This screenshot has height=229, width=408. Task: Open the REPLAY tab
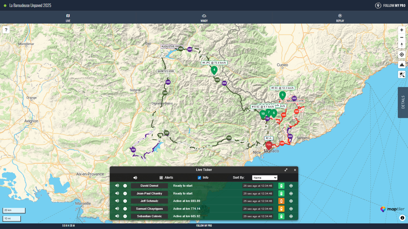point(340,18)
